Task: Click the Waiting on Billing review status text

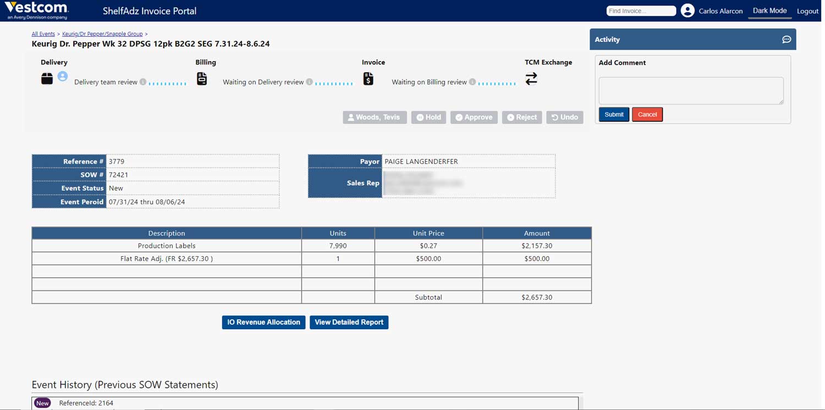Action: click(429, 82)
